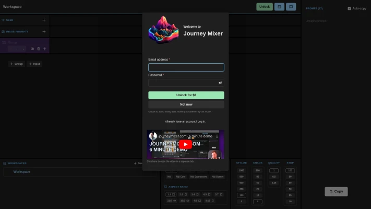Set Quality value to 0.25
371x209 pixels.
click(274, 183)
